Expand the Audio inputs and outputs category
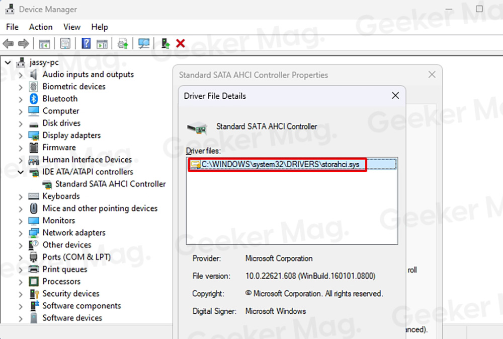503x339 pixels. tap(21, 75)
